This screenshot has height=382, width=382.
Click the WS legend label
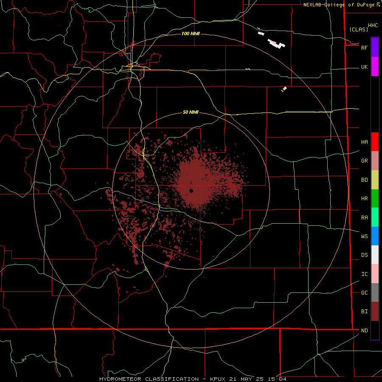(x=364, y=236)
